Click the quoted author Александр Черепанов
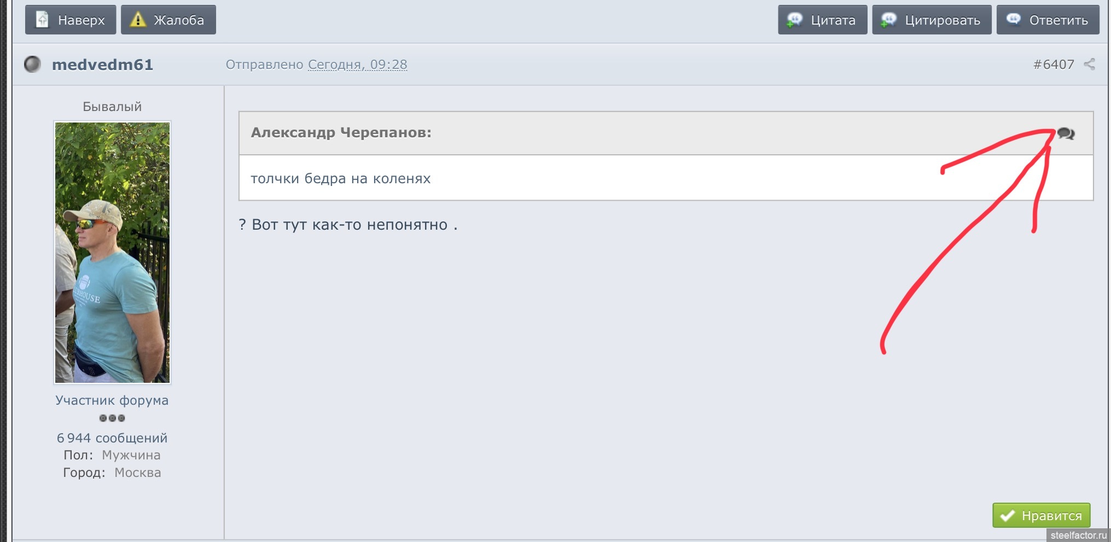This screenshot has height=542, width=1111. click(341, 133)
